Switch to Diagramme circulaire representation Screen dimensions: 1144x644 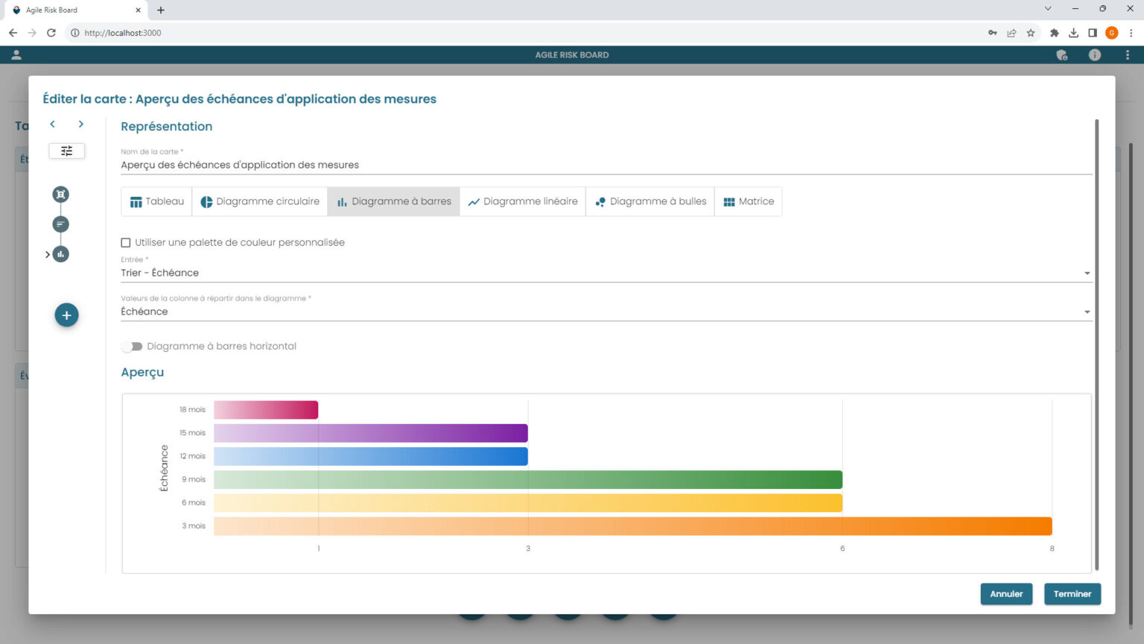point(259,202)
